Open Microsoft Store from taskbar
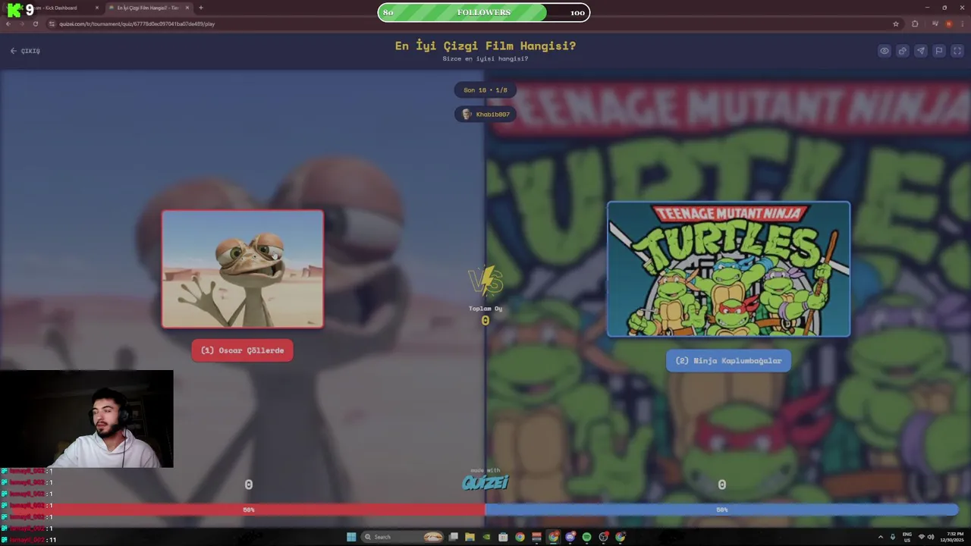Image resolution: width=971 pixels, height=546 pixels. 503,537
